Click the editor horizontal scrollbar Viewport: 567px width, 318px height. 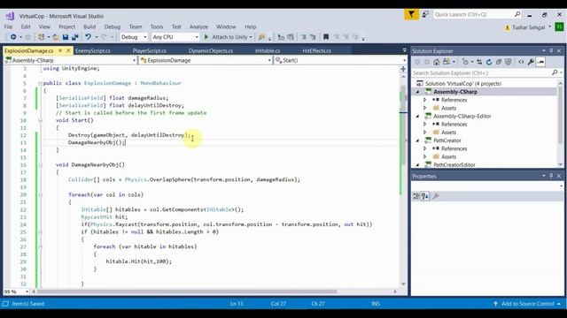[x=214, y=291]
